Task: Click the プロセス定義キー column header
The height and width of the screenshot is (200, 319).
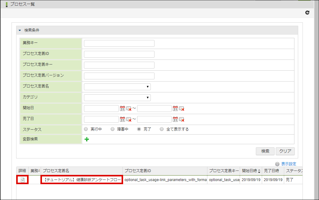Action: click(x=224, y=171)
